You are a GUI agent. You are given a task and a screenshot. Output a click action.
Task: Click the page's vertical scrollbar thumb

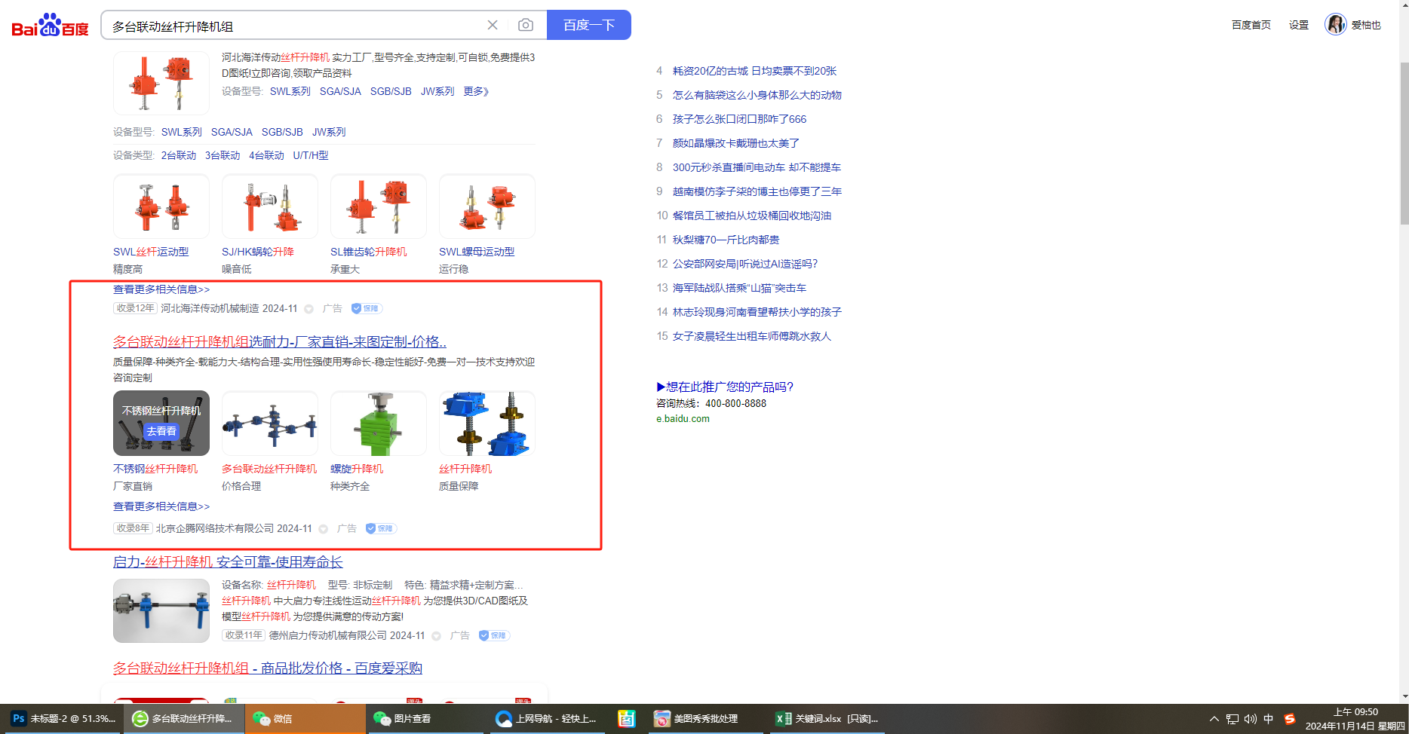1404,143
